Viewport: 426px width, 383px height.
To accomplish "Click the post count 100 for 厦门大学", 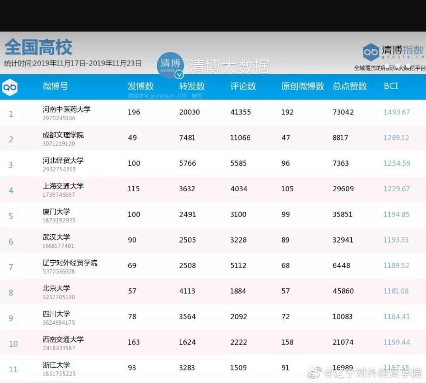I will click(x=134, y=214).
